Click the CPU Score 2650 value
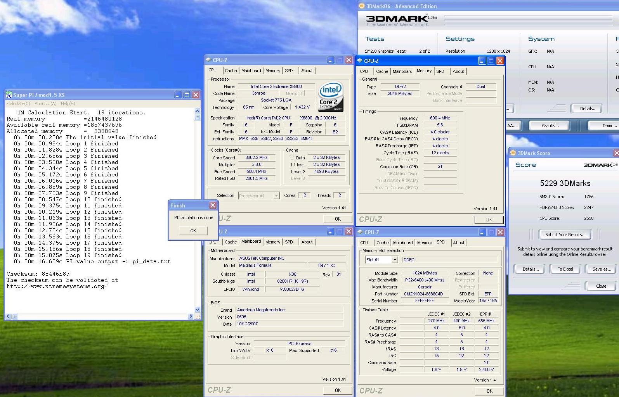This screenshot has width=619, height=397. click(589, 218)
